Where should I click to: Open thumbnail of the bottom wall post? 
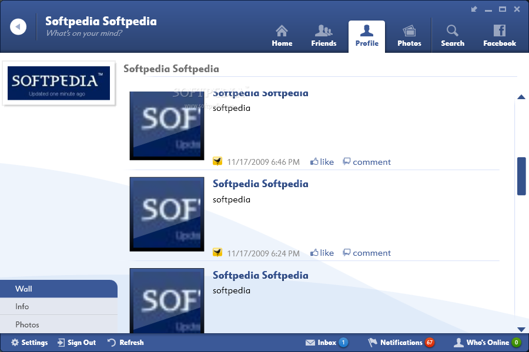tap(167, 300)
